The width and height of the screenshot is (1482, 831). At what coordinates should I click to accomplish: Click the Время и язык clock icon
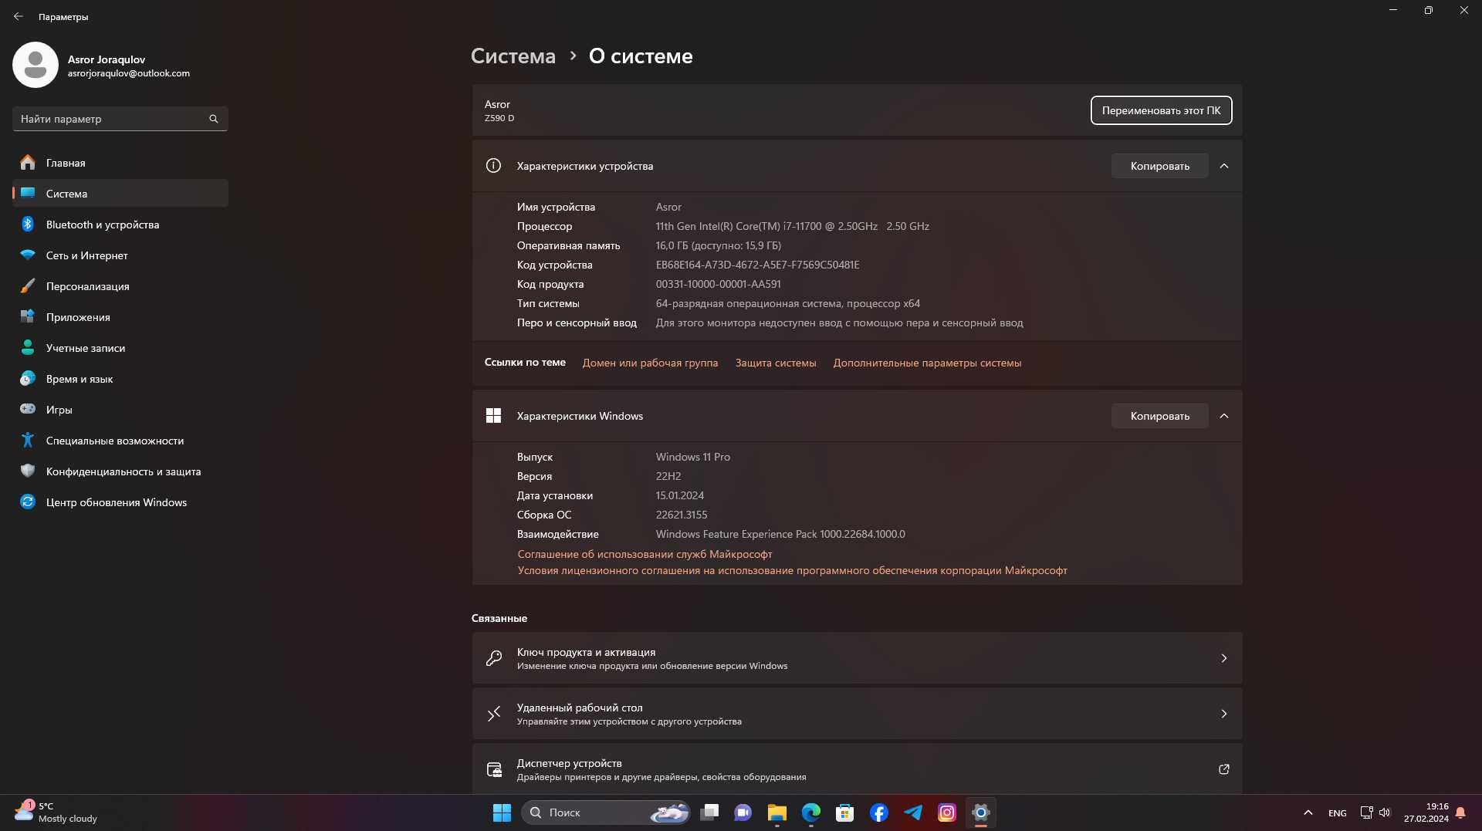click(28, 379)
